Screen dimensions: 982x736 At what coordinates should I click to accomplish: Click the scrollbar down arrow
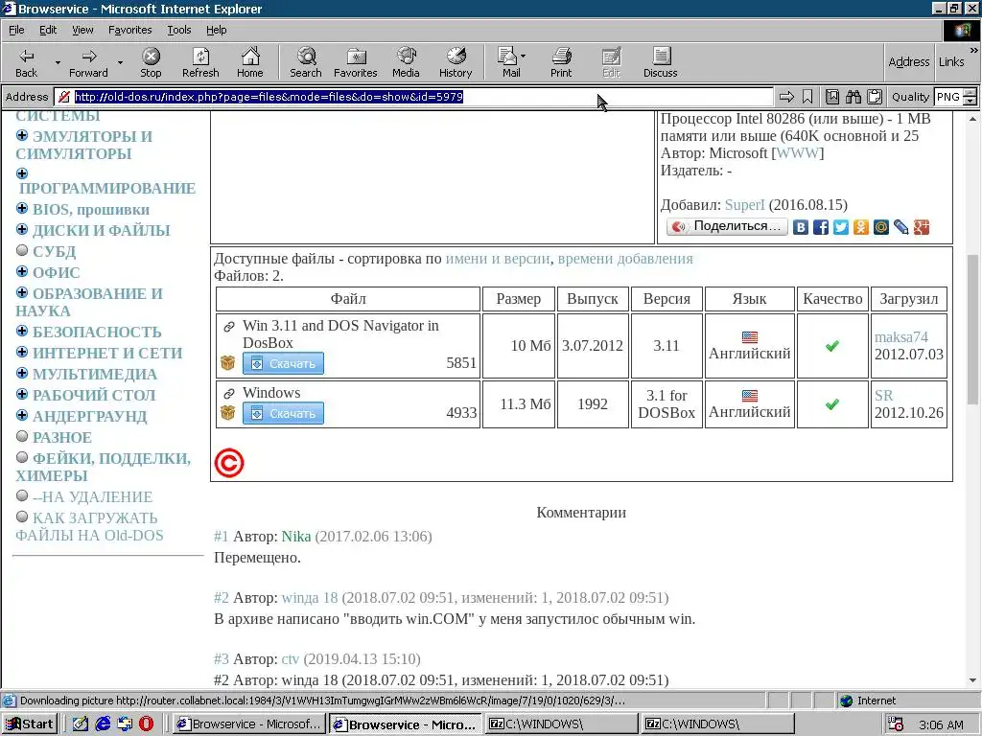click(x=972, y=680)
